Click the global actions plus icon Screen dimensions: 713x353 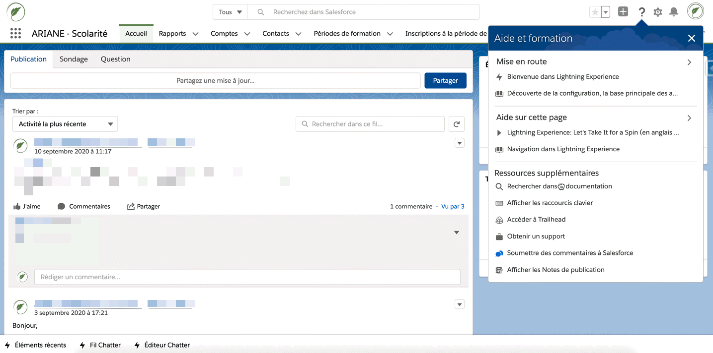[x=623, y=12]
